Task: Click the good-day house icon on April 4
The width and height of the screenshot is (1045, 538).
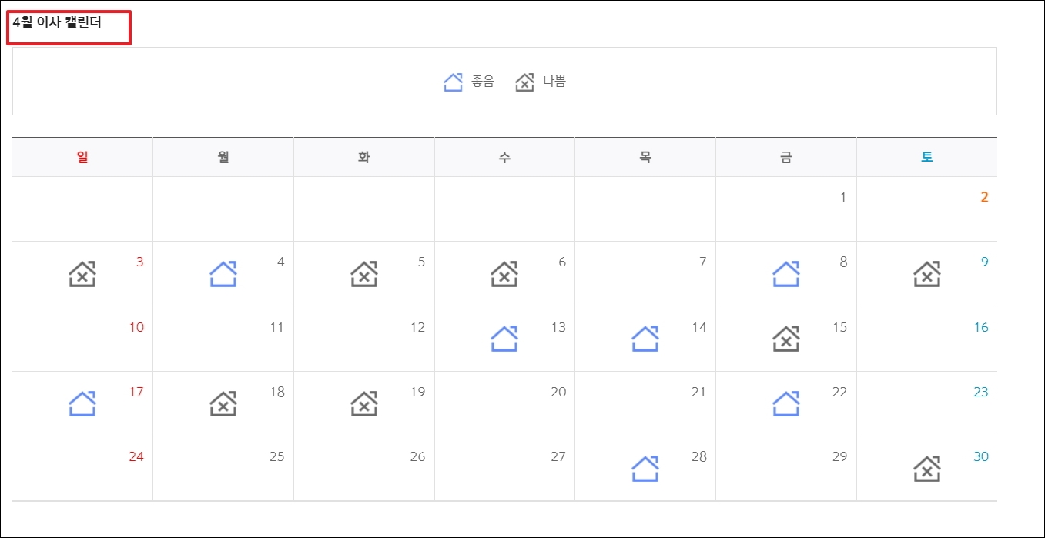Action: (x=223, y=274)
